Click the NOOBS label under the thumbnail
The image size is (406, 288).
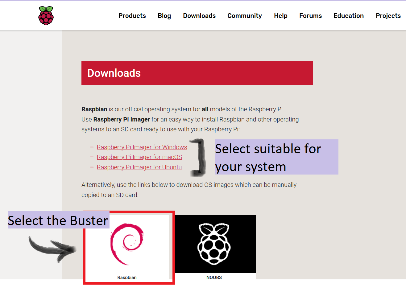pos(214,277)
